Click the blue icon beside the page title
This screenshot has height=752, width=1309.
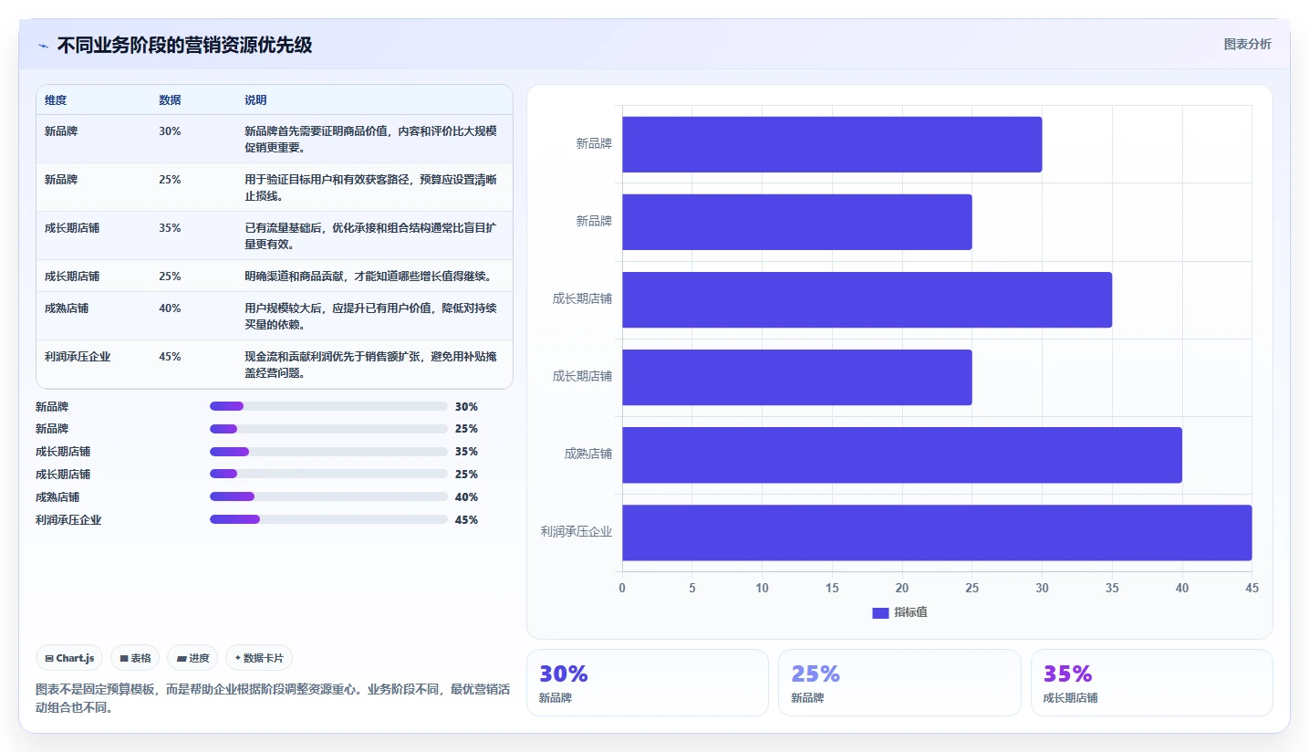[x=44, y=46]
